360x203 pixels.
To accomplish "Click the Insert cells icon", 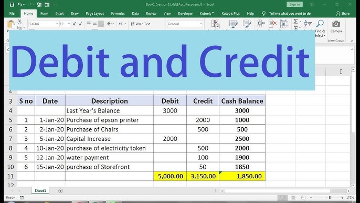I will 261,24.
